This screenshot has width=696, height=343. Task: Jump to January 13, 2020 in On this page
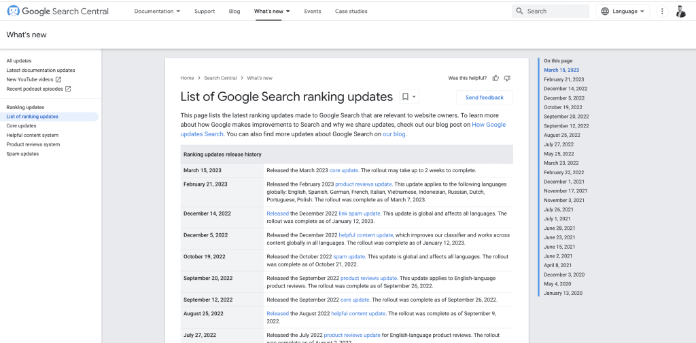[x=563, y=293]
